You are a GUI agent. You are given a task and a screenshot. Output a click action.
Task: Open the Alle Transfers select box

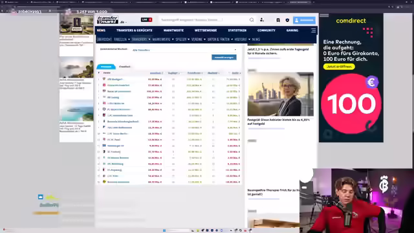coord(184,50)
